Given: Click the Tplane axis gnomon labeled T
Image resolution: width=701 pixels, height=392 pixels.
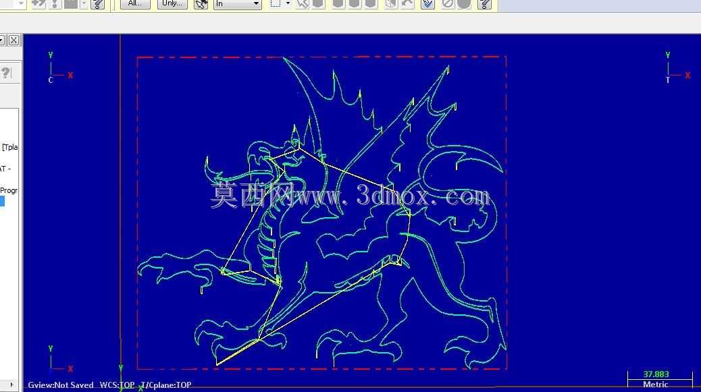Looking at the screenshot, I should (x=677, y=68).
